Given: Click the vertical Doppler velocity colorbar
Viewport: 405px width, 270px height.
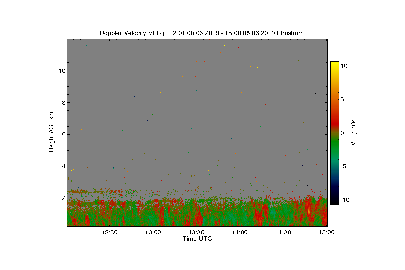Looking at the screenshot, I should coord(334,133).
